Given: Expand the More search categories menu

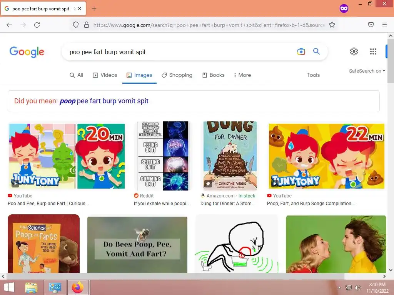Looking at the screenshot, I should [x=242, y=75].
